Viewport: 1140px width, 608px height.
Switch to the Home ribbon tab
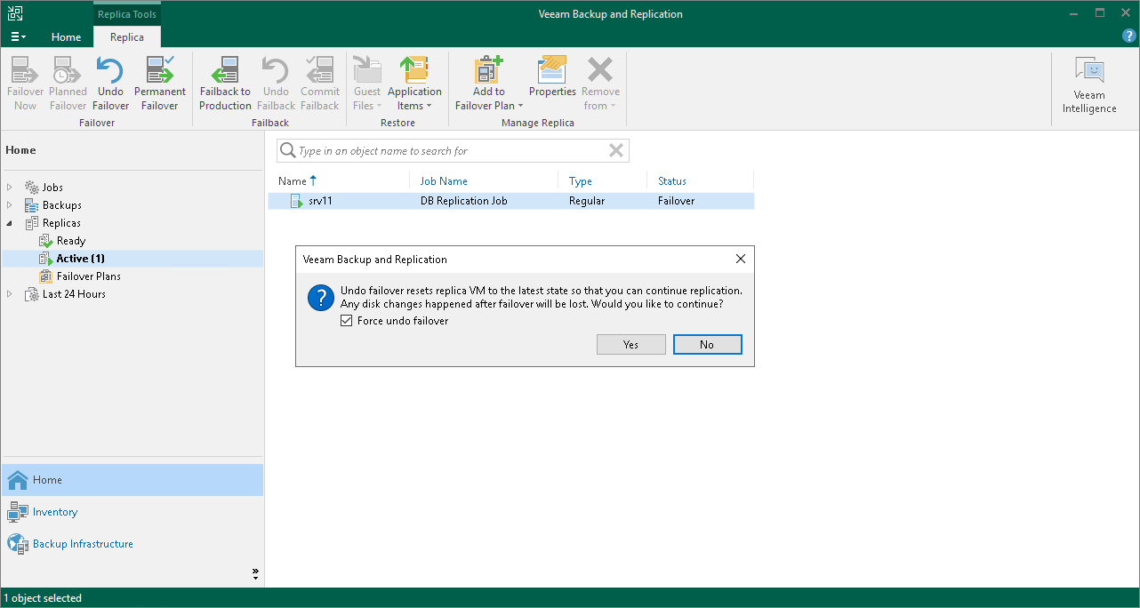[x=66, y=37]
